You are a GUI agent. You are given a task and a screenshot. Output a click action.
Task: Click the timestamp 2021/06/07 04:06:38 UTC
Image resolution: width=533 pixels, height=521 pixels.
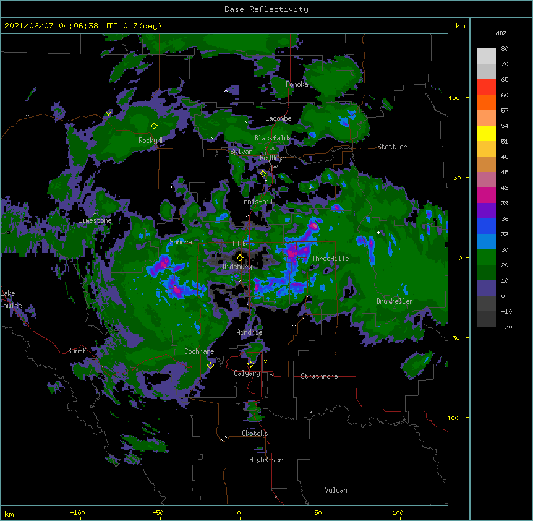(x=61, y=26)
